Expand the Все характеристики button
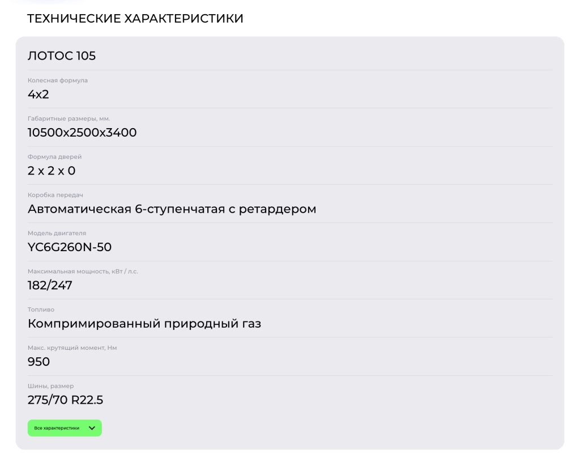 click(x=64, y=428)
